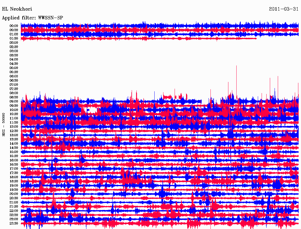This screenshot has width=301, height=229.
Task: Select the 23:00 time label
Action: (14, 219)
